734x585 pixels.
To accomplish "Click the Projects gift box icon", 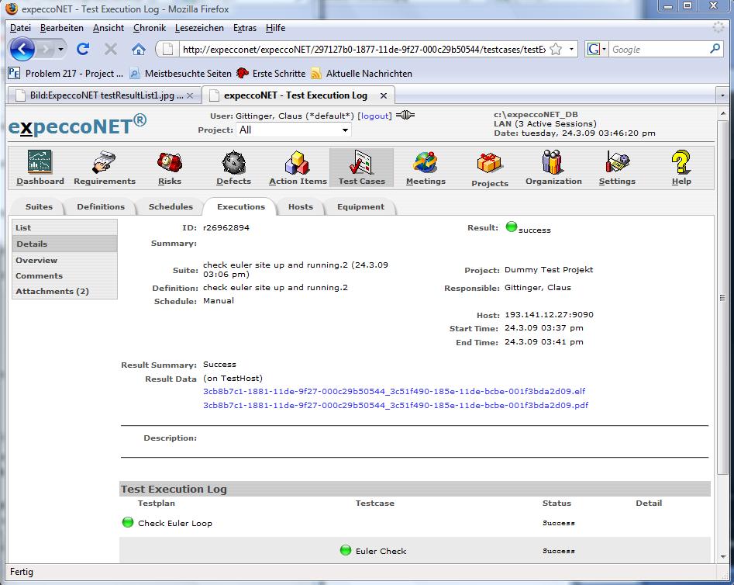I will [x=490, y=163].
